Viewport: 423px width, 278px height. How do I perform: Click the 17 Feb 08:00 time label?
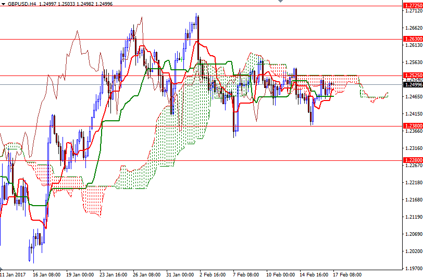click(x=347, y=275)
